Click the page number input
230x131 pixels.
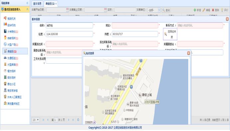click(56, 120)
